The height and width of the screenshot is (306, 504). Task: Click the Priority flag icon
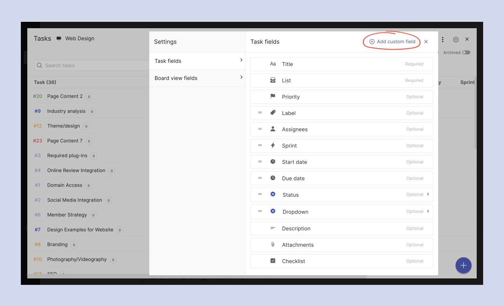273,96
